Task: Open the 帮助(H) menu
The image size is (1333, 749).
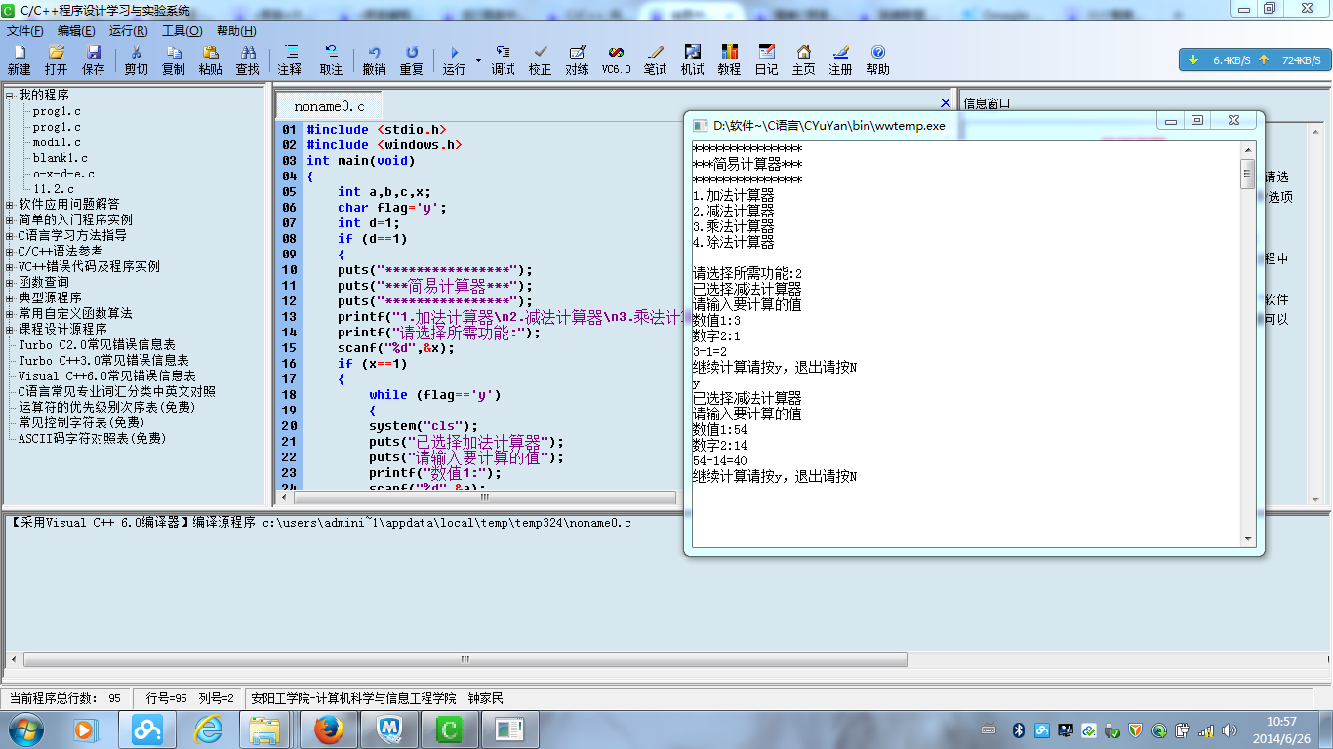Action: (236, 31)
